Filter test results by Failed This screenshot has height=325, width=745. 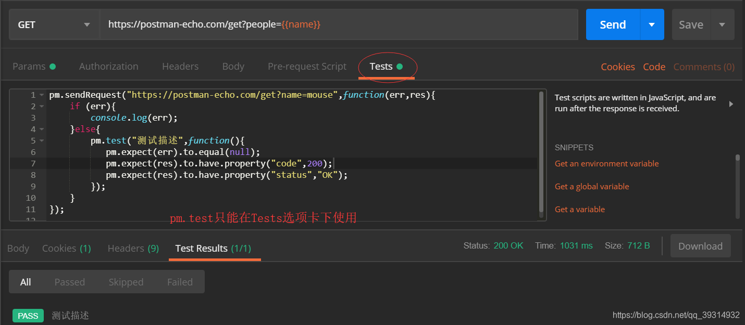180,282
